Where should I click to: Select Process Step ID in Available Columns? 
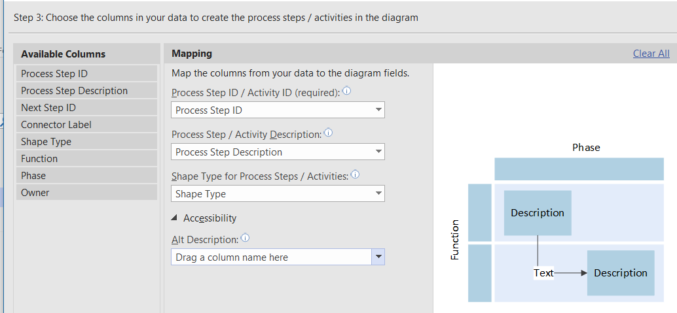[x=87, y=73]
